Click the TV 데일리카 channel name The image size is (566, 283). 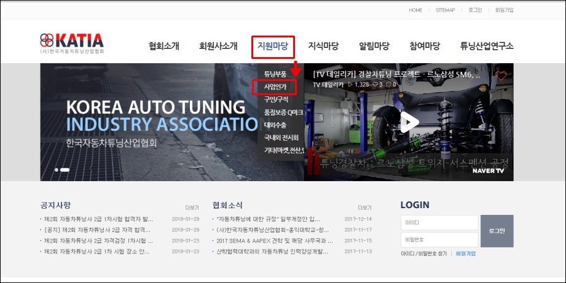328,84
